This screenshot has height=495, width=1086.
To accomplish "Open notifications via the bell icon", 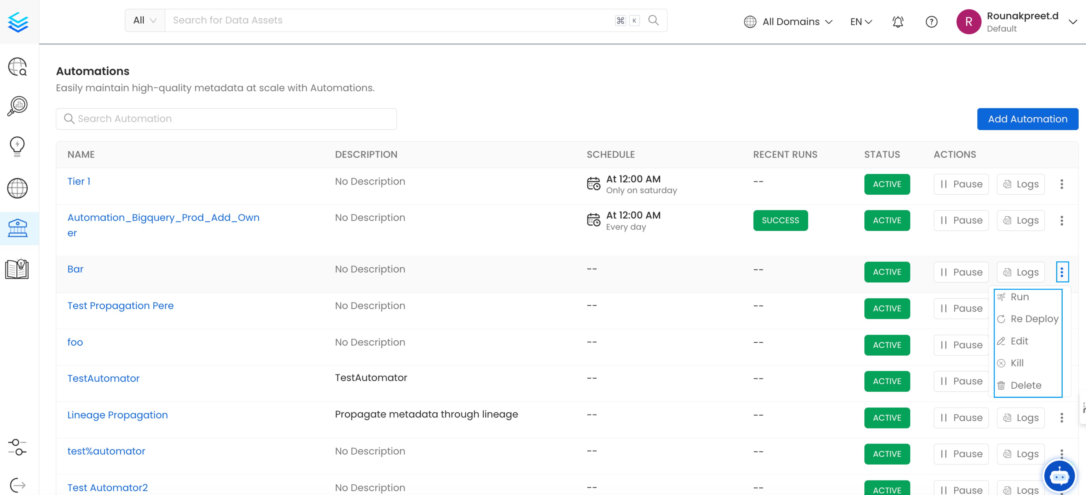I will coord(897,21).
